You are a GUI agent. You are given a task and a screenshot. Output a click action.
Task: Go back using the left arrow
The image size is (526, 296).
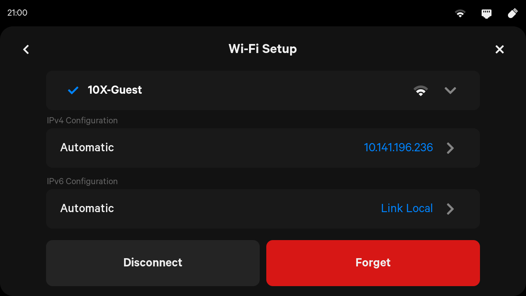pos(26,49)
